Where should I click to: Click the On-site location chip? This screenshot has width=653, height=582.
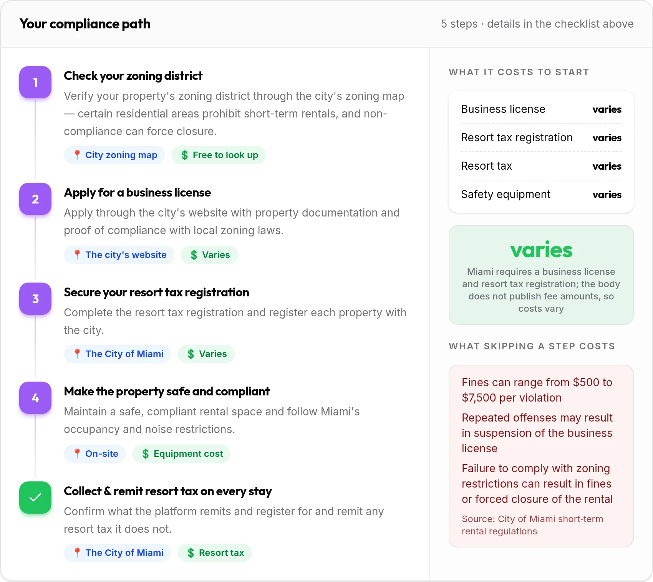[x=95, y=454]
